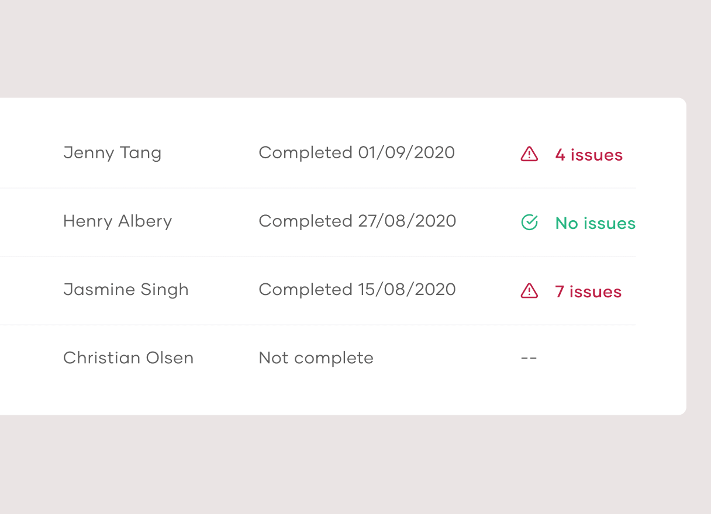Click the warning triangle beside 4 issues
Image resolution: width=711 pixels, height=514 pixels.
tap(529, 154)
